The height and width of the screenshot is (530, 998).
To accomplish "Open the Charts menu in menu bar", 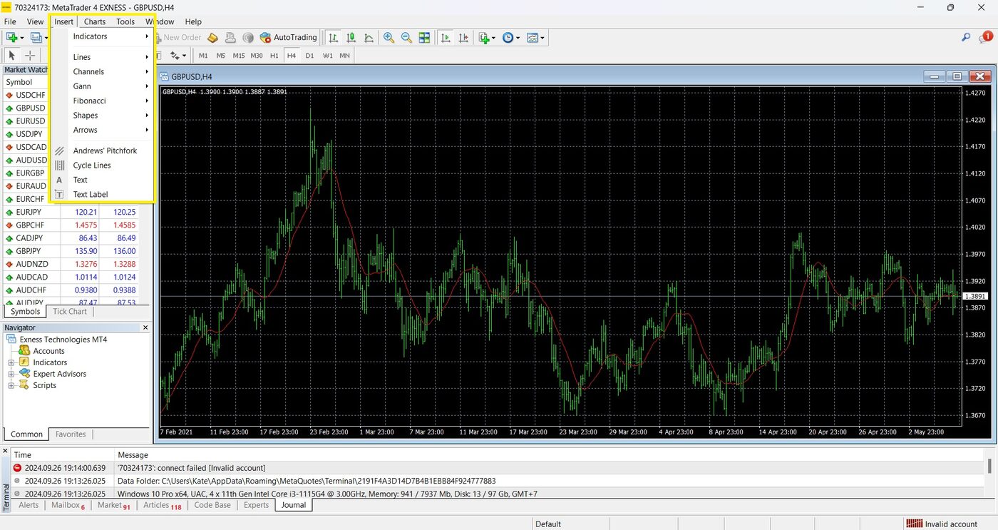I will (95, 21).
